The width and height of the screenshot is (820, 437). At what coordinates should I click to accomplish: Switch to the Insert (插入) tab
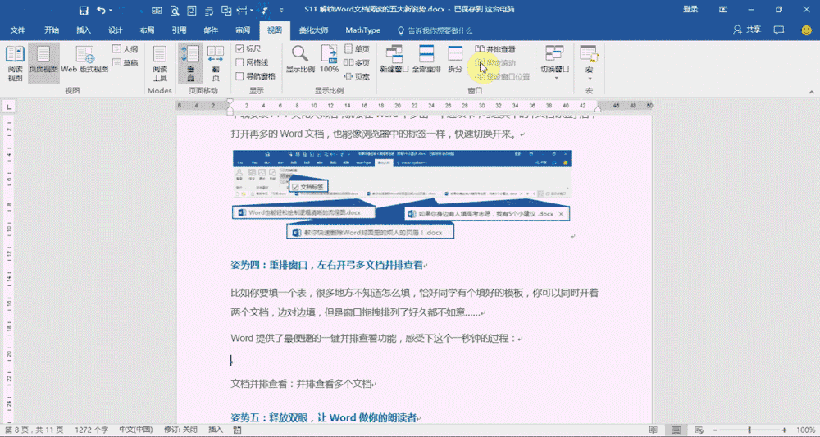pyautogui.click(x=84, y=30)
